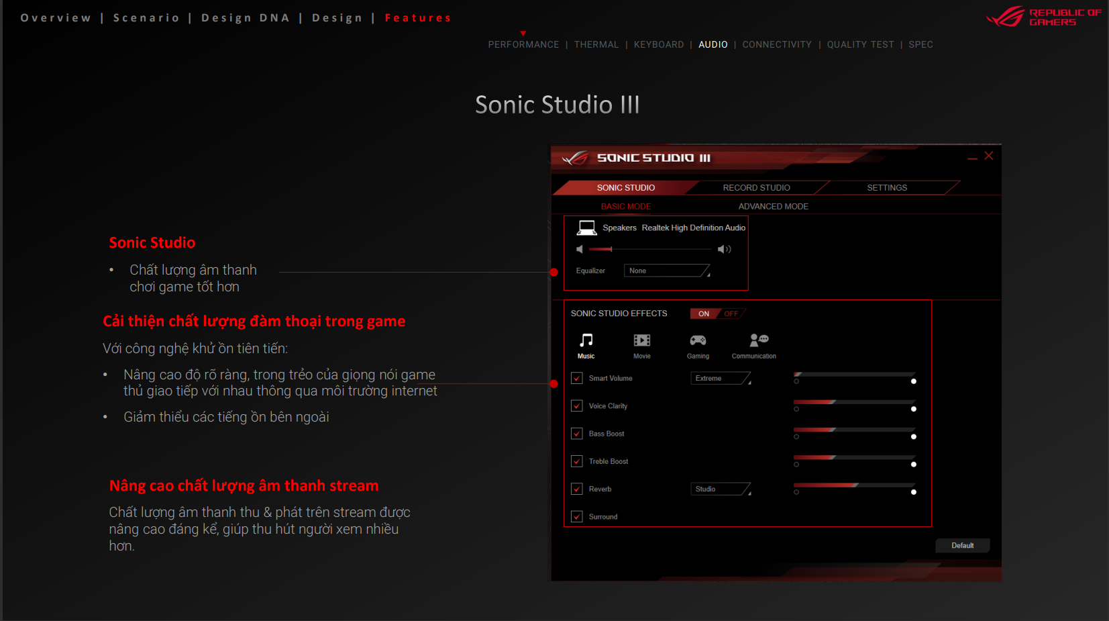The width and height of the screenshot is (1109, 621).
Task: Open the Smart Volume Extreme dropdown
Action: click(x=721, y=379)
